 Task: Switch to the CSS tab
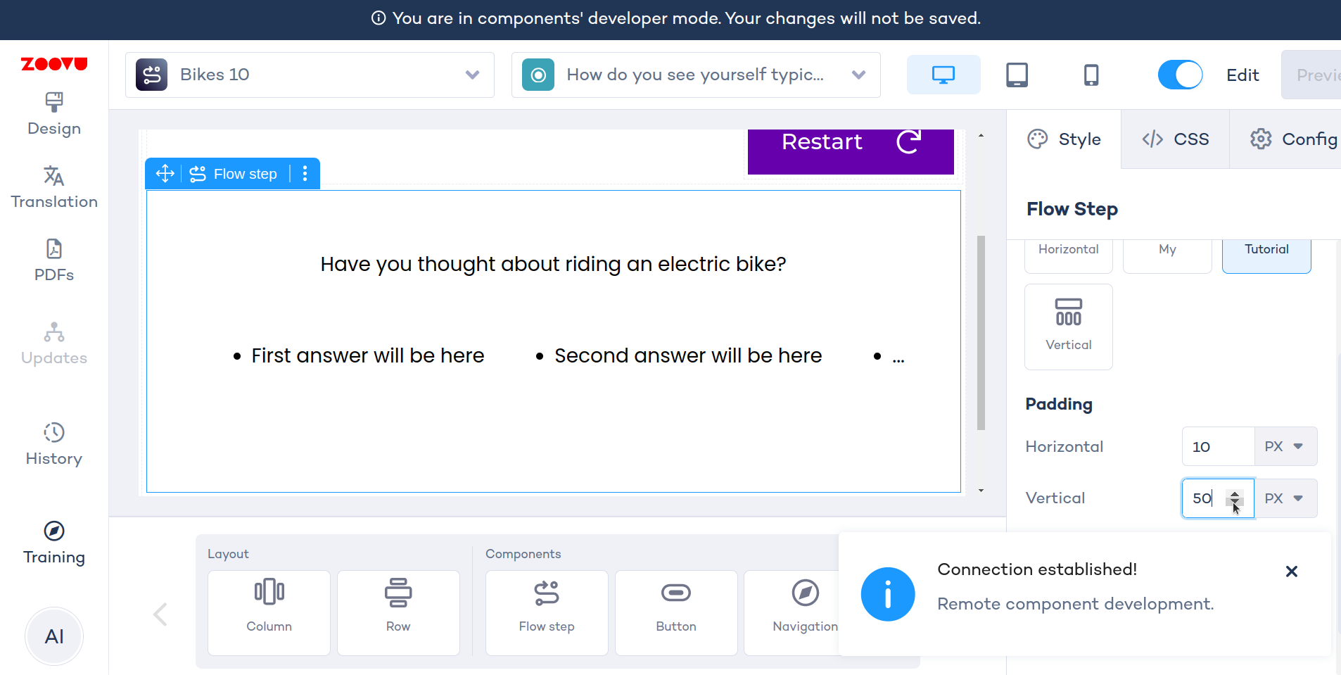pyautogui.click(x=1175, y=139)
